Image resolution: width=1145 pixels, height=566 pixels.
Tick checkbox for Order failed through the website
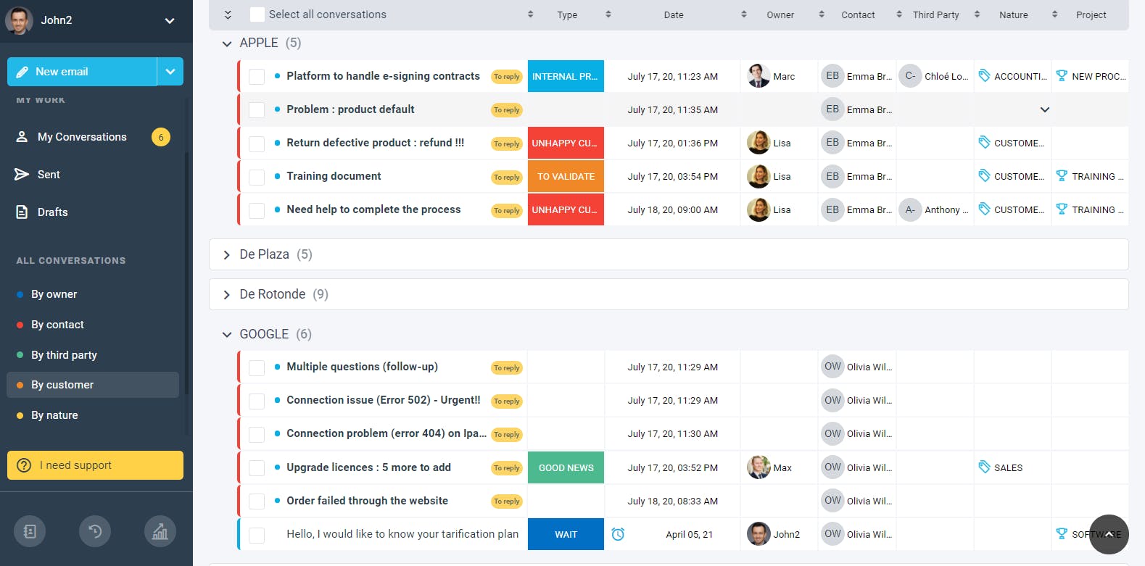coord(257,502)
